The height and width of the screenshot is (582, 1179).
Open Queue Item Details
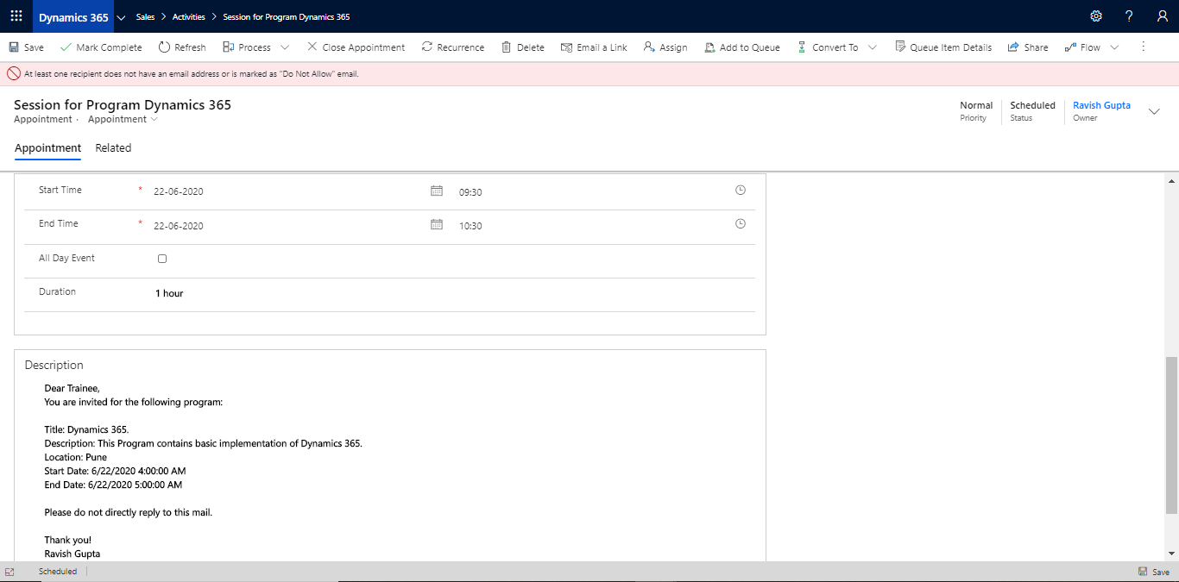(x=943, y=47)
